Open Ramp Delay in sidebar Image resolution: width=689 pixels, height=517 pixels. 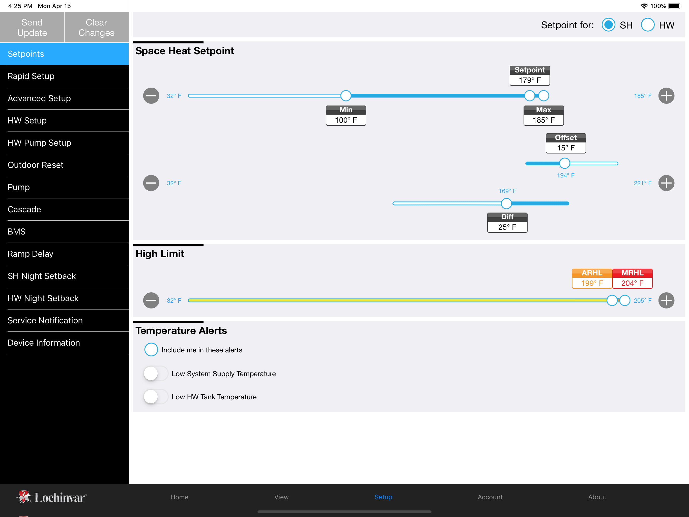[65, 254]
